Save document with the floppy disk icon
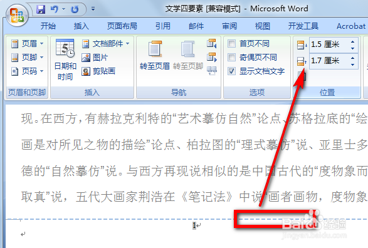The width and height of the screenshot is (368, 248). point(41,9)
